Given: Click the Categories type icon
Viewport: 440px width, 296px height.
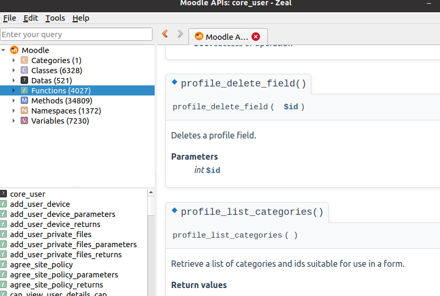Looking at the screenshot, I should point(24,60).
